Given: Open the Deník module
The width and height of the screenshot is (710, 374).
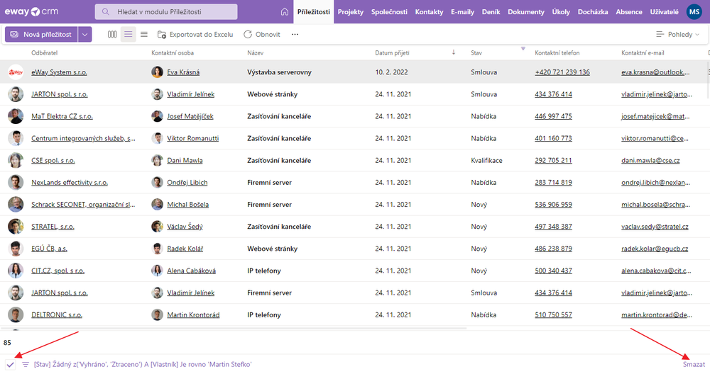Looking at the screenshot, I should (x=491, y=12).
